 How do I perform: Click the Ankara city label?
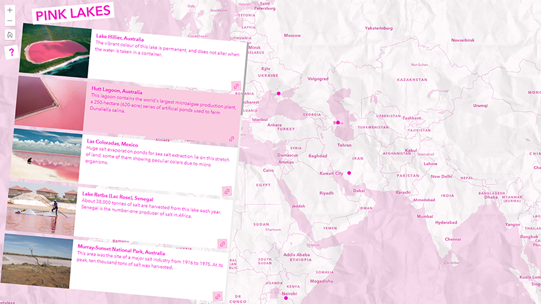pyautogui.click(x=274, y=125)
